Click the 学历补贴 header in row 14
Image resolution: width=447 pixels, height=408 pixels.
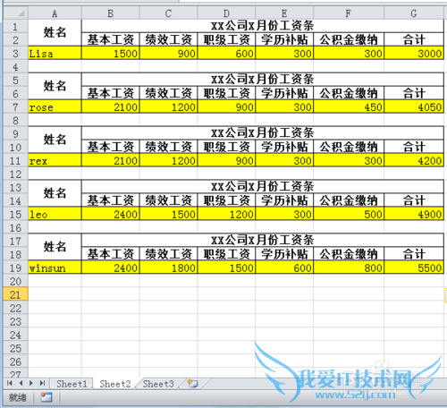click(x=284, y=200)
